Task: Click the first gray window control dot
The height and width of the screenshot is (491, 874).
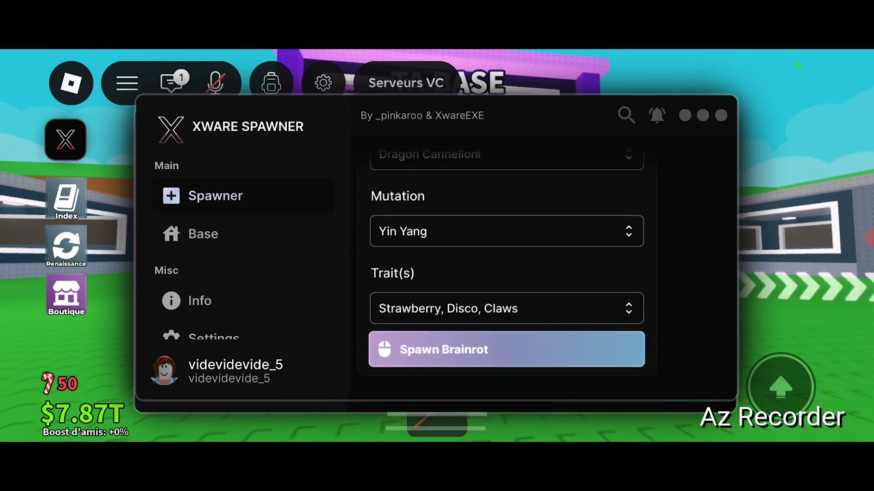Action: (685, 115)
